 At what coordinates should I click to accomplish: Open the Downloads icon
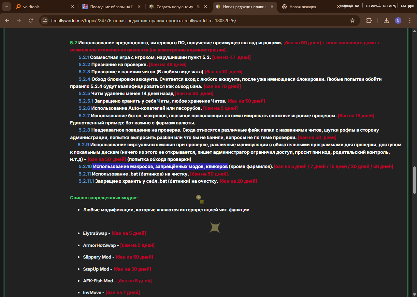(x=386, y=21)
